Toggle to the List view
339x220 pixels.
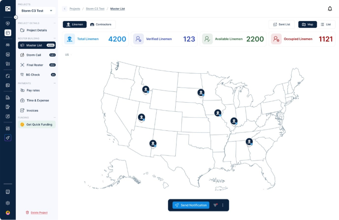326,24
